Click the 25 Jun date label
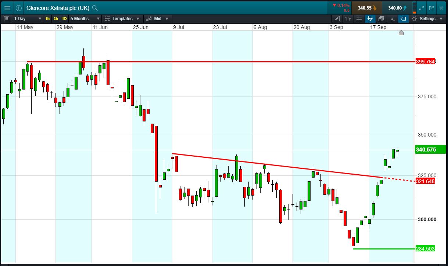 pos(141,28)
